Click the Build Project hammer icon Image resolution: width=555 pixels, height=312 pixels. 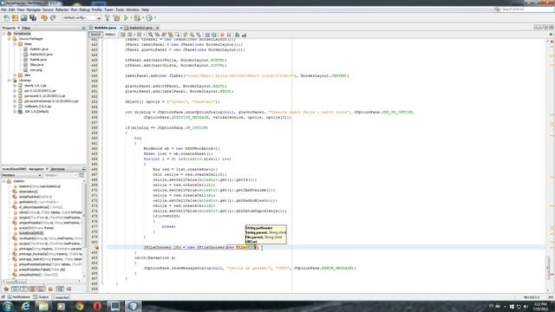(x=108, y=17)
